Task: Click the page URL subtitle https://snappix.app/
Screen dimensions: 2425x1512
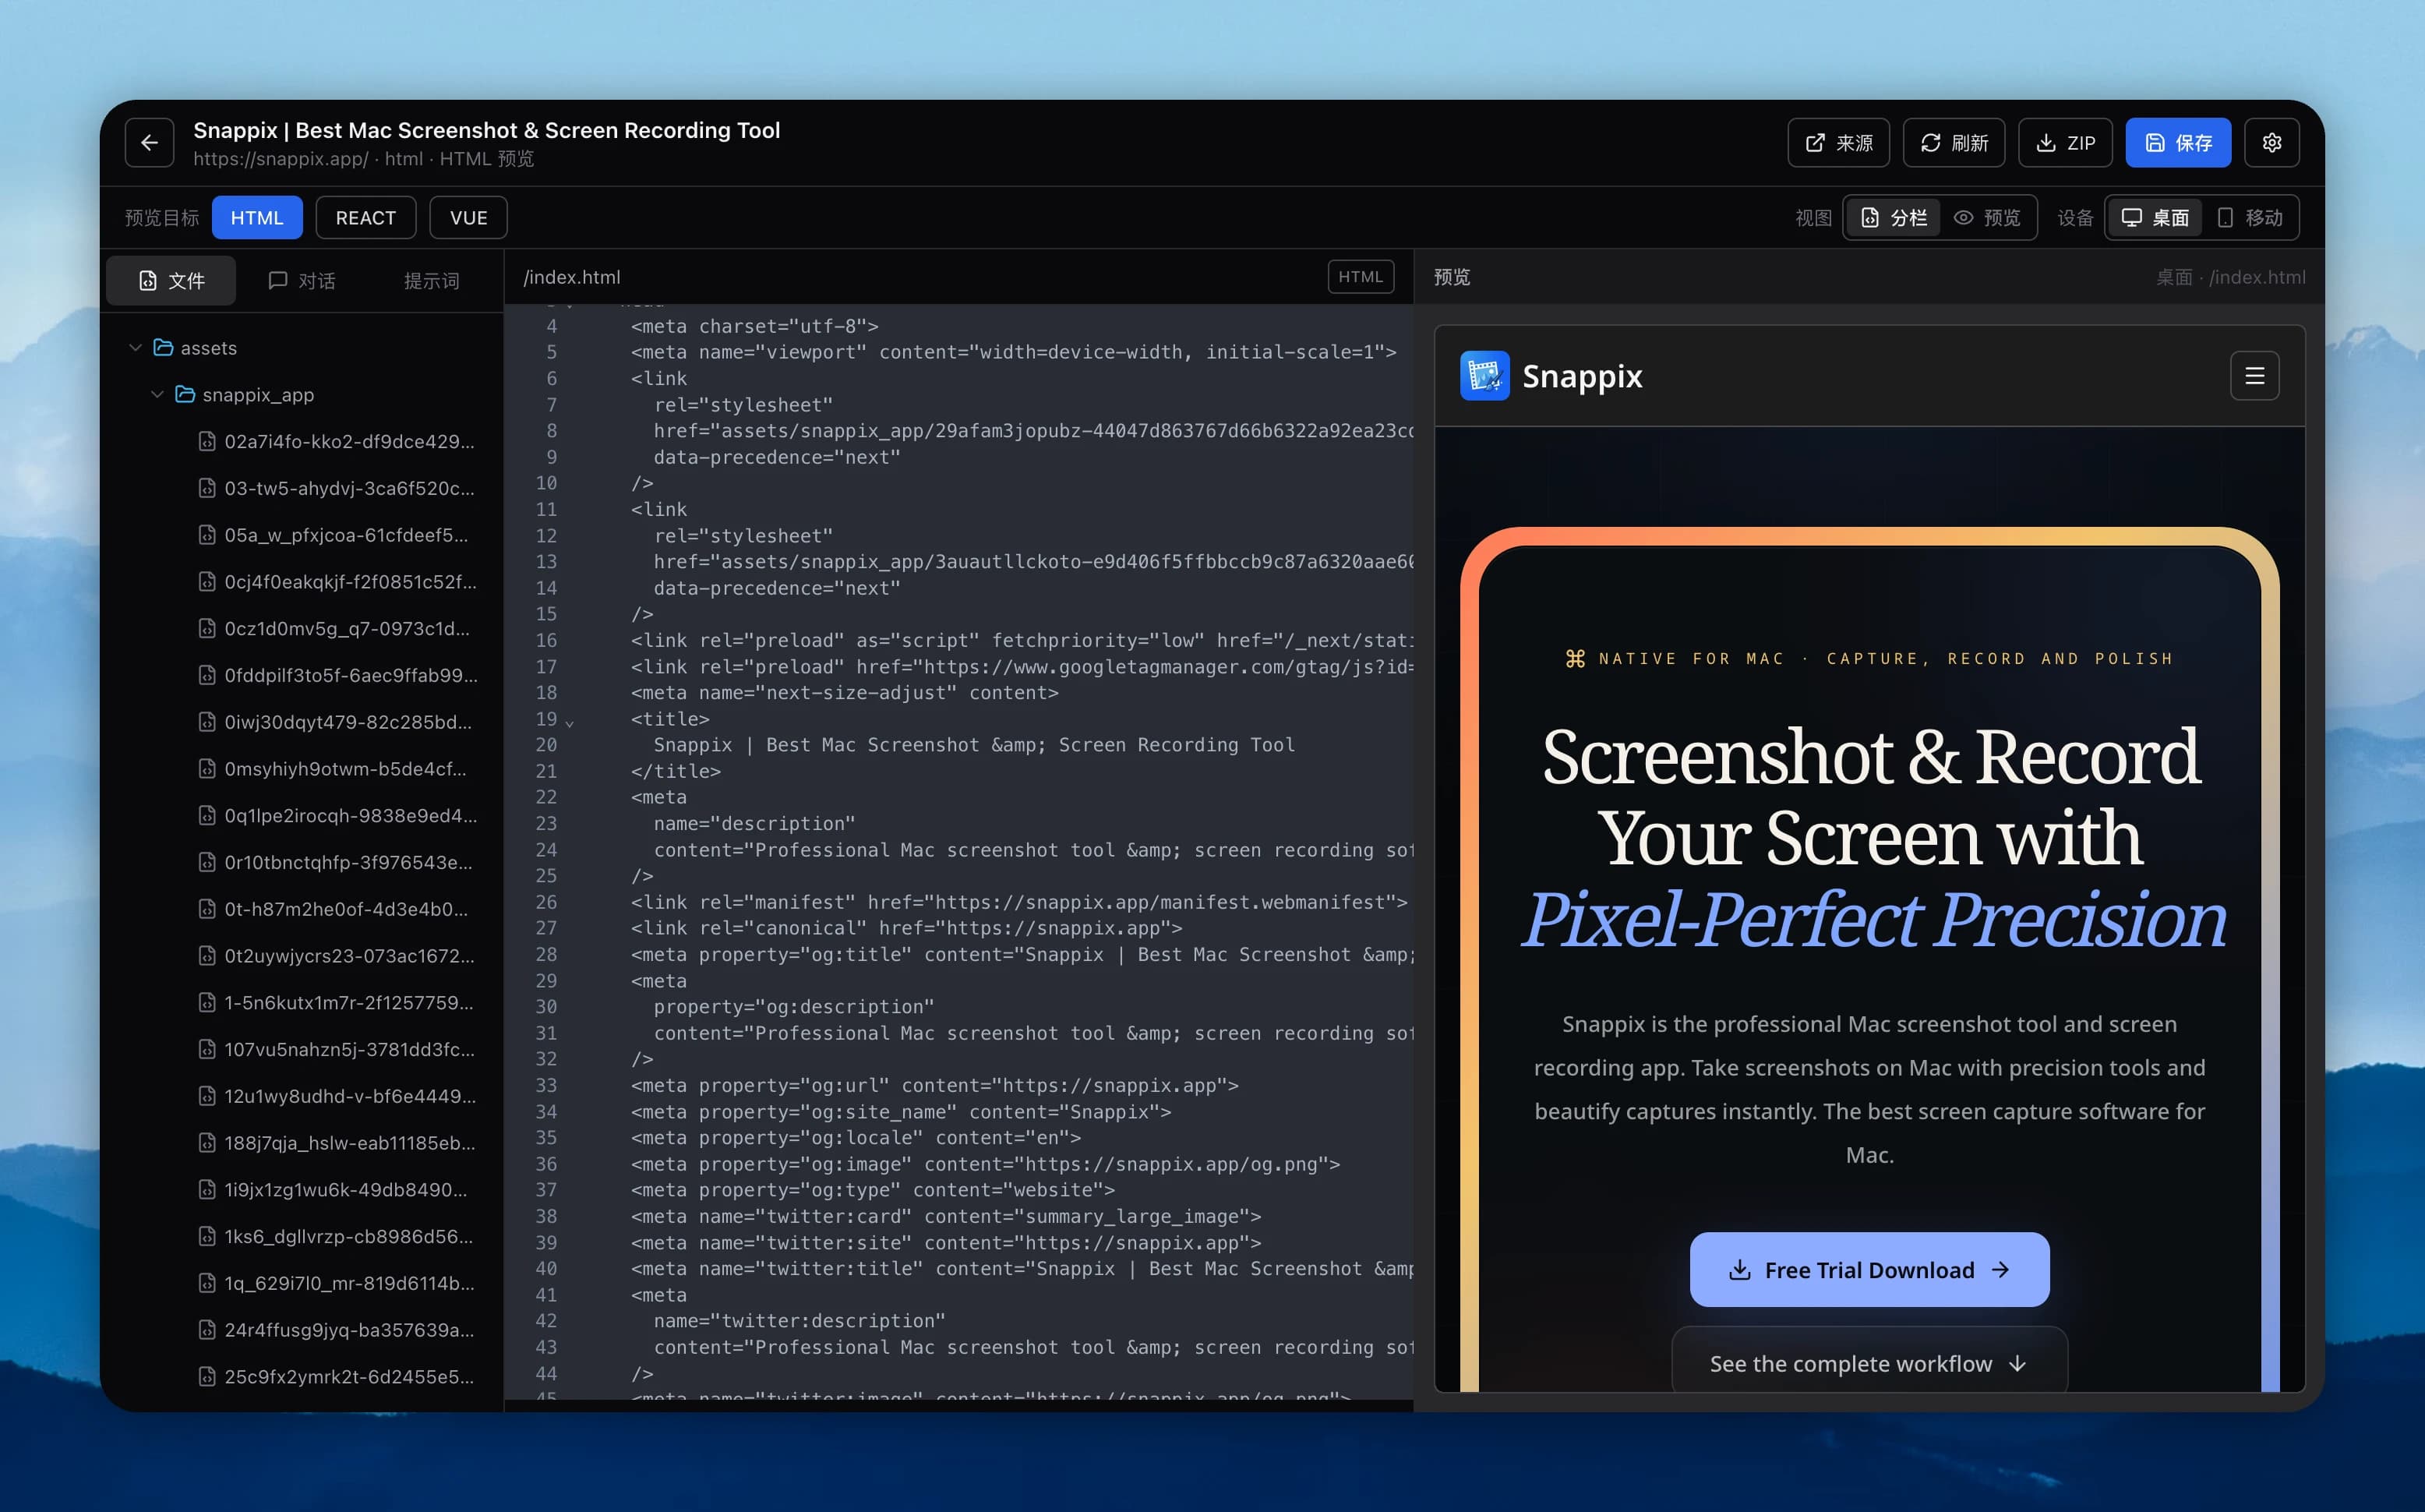Action: tap(281, 159)
